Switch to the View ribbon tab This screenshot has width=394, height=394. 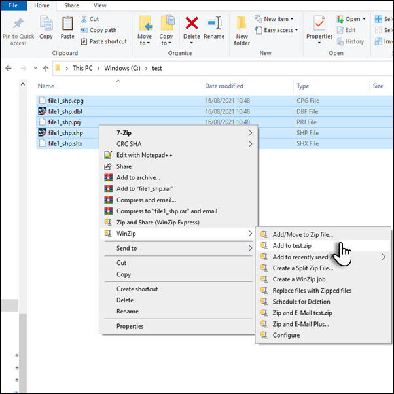[100, 5]
